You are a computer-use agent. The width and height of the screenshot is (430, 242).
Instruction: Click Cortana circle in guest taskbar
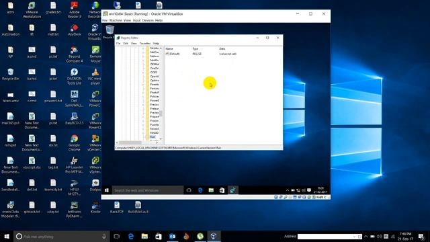click(189, 190)
